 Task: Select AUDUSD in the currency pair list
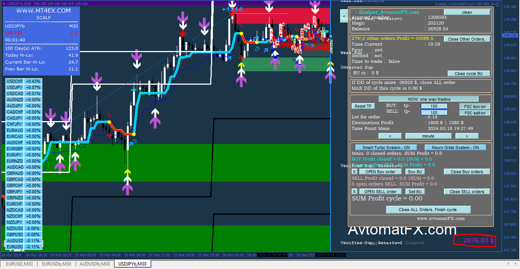point(15,241)
